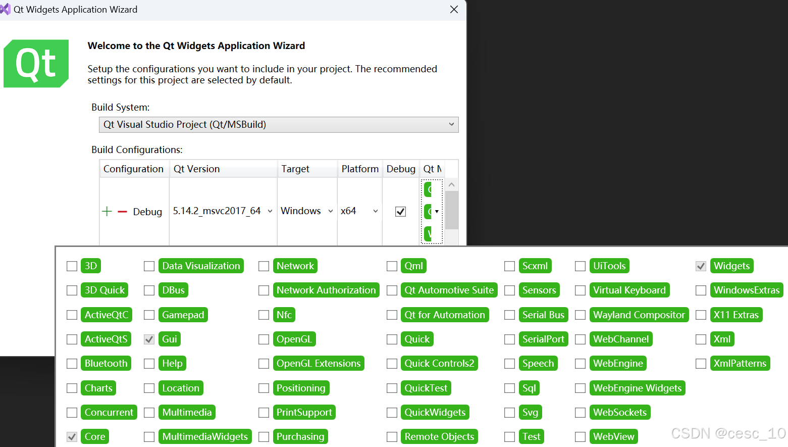
Task: Tick the XmlPatterns module checkbox
Action: pos(701,364)
